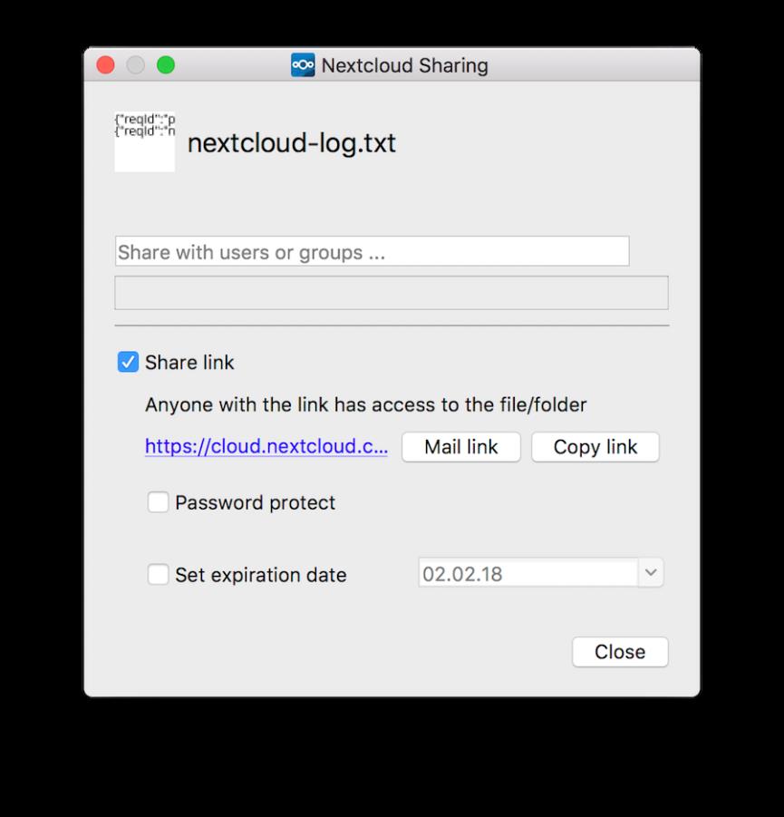Click the horizontal separator above Share link
This screenshot has width=784, height=817.
392,325
